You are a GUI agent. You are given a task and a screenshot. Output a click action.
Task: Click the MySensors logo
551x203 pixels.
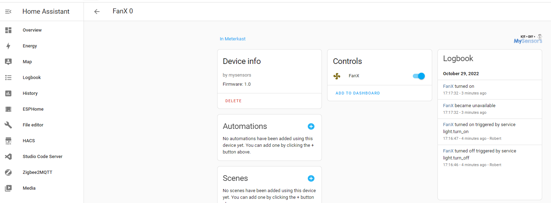[x=528, y=39]
